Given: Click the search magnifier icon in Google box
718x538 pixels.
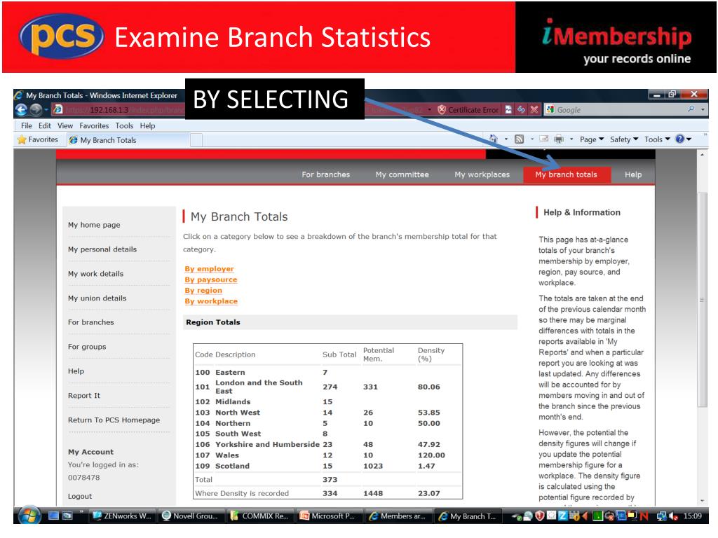Looking at the screenshot, I should click(x=691, y=109).
